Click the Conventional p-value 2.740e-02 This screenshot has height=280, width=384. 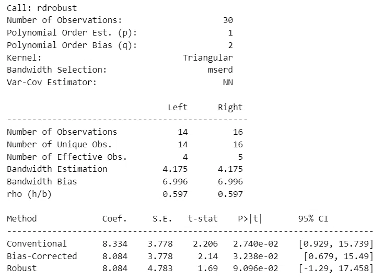[255, 244]
